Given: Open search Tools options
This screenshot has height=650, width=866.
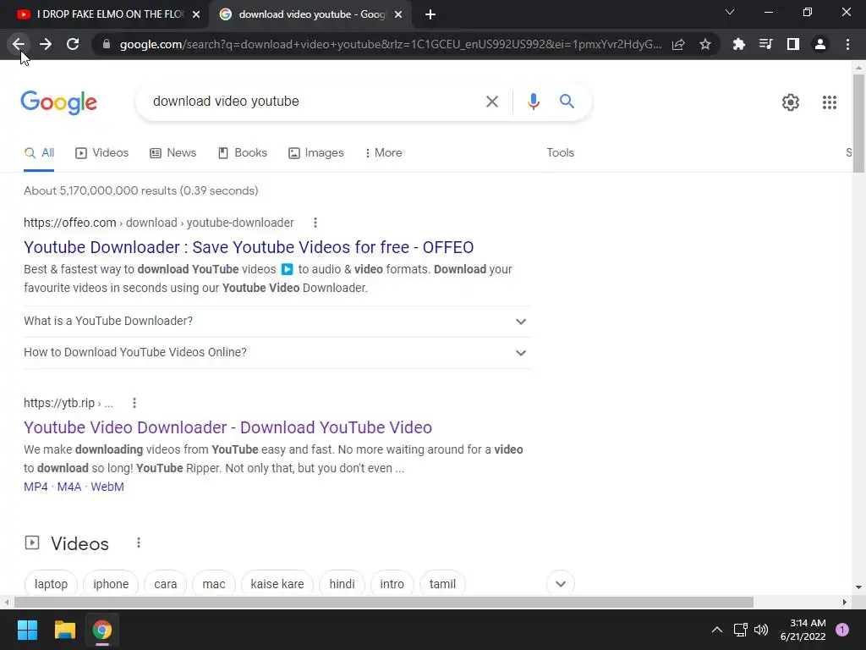Looking at the screenshot, I should (x=560, y=153).
